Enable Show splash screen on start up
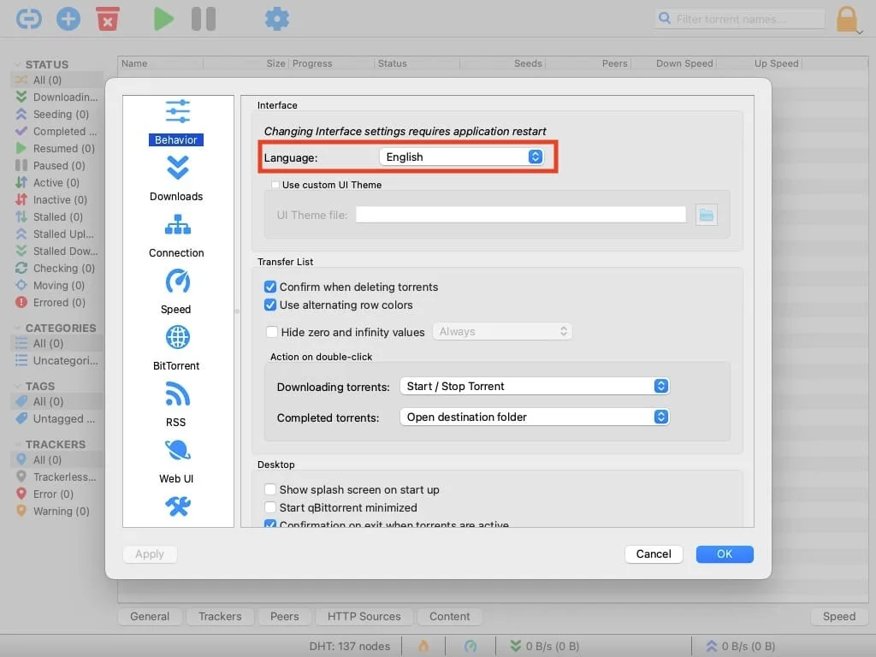 270,489
